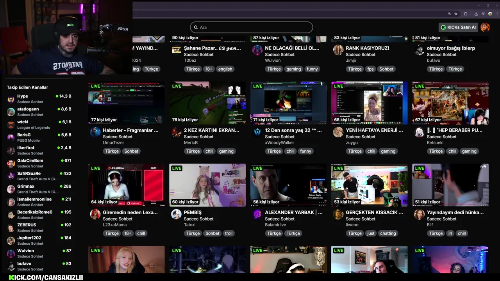Open the browser downloads icon
This screenshot has width=500, height=281.
476,14
